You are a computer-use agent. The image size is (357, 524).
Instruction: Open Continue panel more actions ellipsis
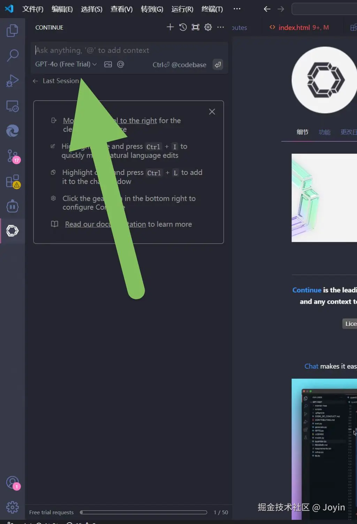coord(221,27)
